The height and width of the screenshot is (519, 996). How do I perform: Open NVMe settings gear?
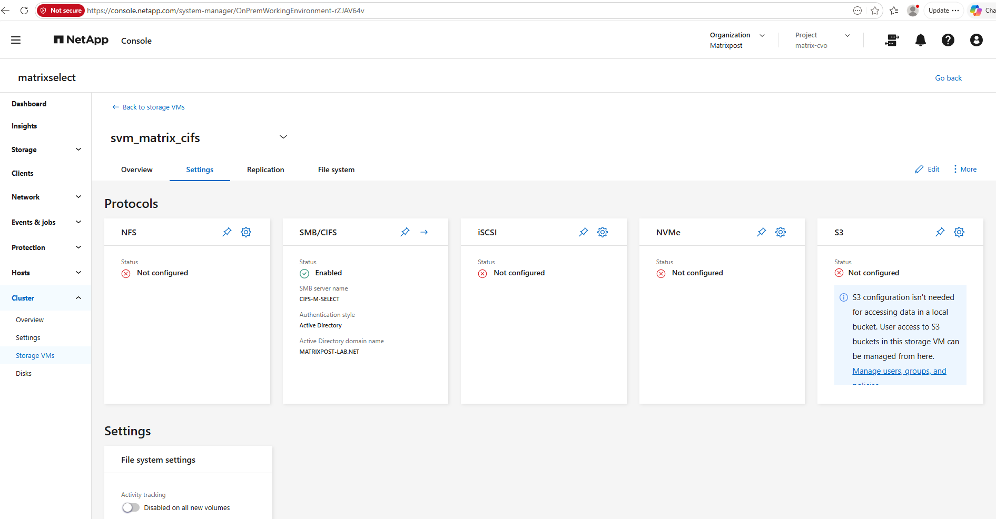(781, 232)
